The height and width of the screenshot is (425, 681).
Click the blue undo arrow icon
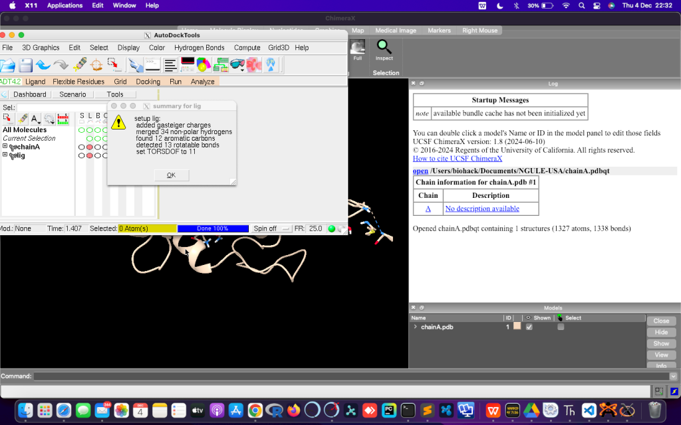43,65
